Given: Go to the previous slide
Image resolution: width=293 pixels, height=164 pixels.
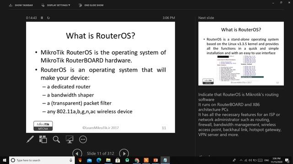Looking at the screenshot, I should pos(77,154).
